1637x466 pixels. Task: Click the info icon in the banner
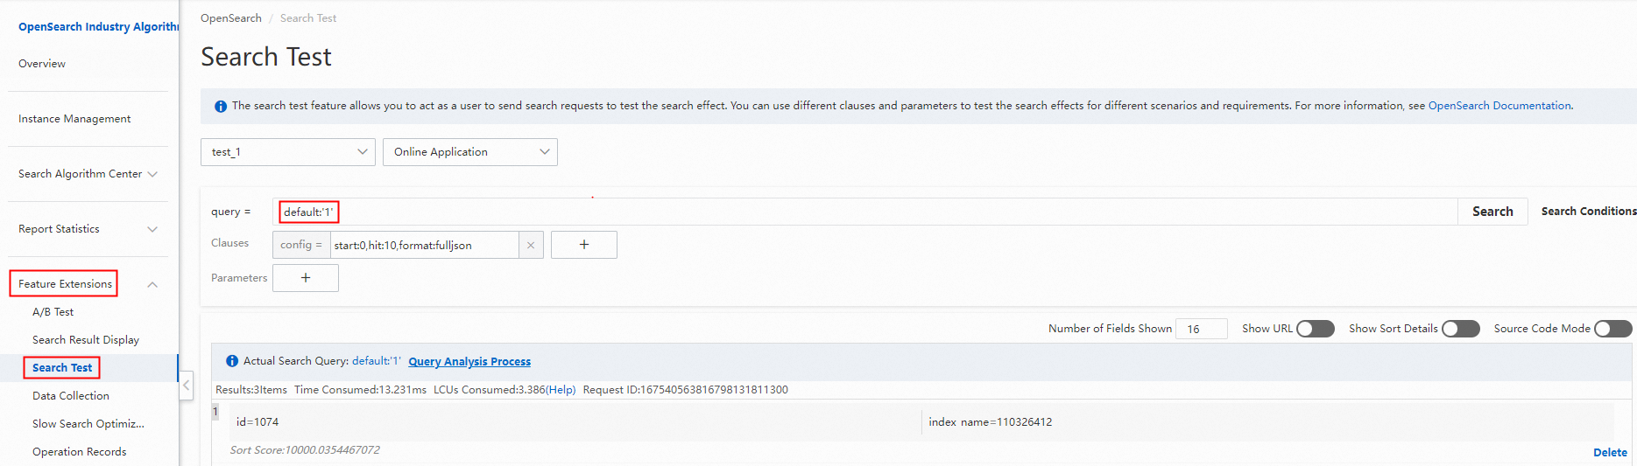point(221,107)
